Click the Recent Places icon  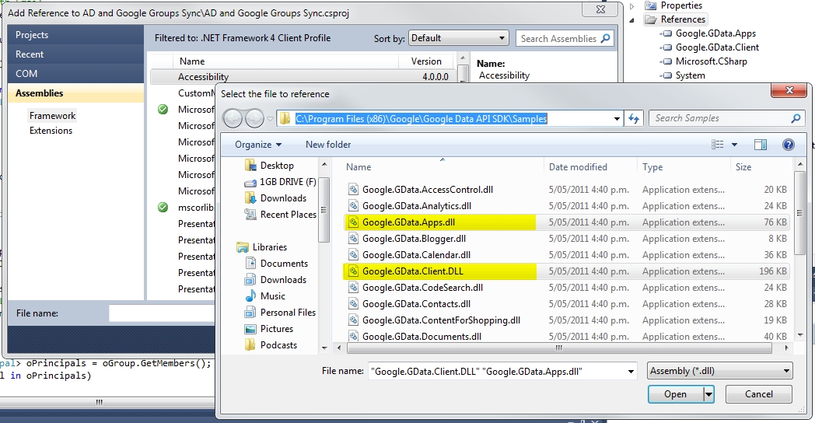[x=250, y=214]
